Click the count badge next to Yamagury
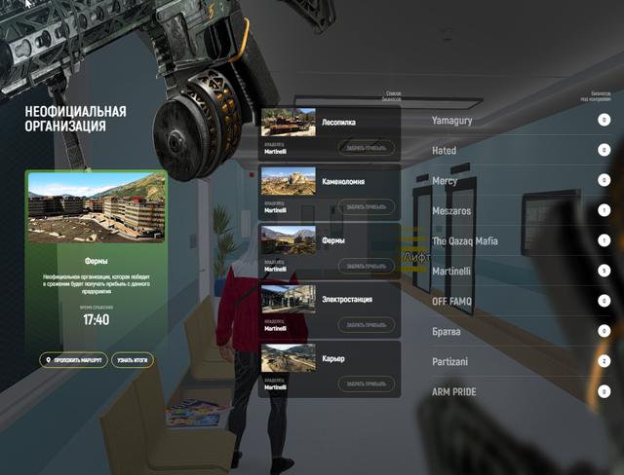This screenshot has height=475, width=624. [x=604, y=120]
